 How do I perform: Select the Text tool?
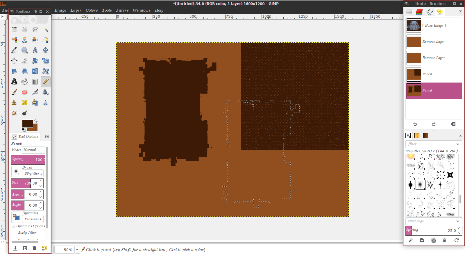14,82
